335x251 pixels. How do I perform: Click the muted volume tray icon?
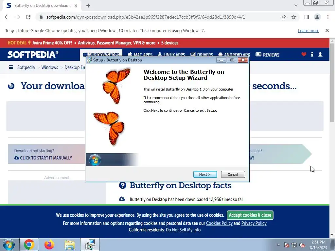click(302, 245)
